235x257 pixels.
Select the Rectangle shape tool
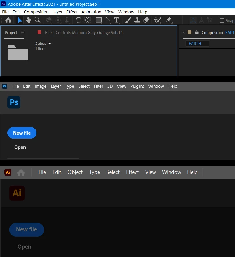click(x=99, y=20)
